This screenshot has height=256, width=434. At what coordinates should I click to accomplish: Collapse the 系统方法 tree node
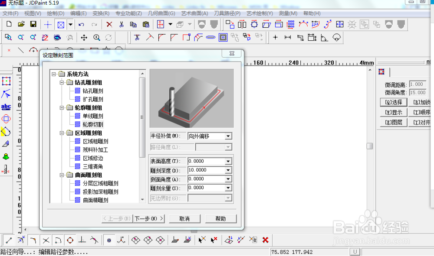54,74
